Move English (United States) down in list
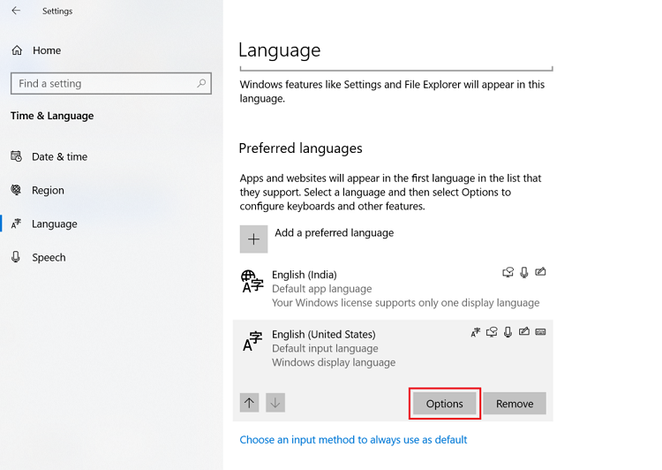Image resolution: width=662 pixels, height=470 pixels. click(x=275, y=403)
